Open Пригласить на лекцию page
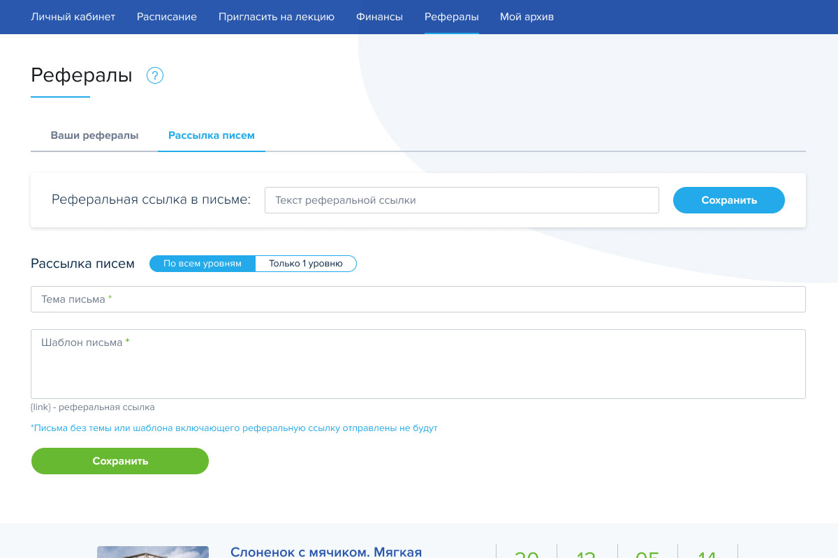This screenshot has height=558, width=838. [x=277, y=17]
